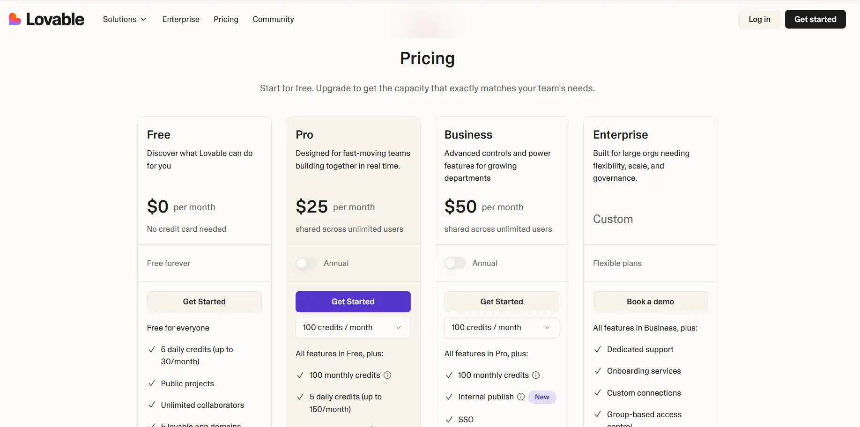Click the Log in button
This screenshot has height=427, width=860.
tap(759, 19)
